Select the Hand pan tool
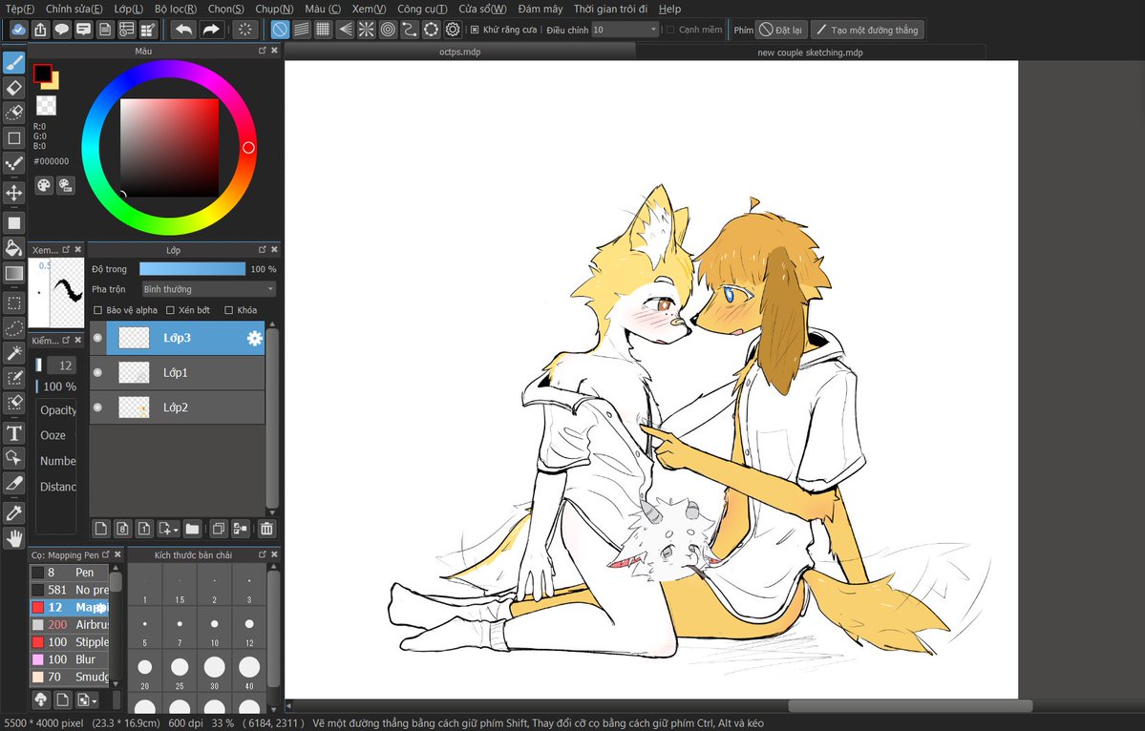Viewport: 1145px width, 731px height. (x=14, y=538)
